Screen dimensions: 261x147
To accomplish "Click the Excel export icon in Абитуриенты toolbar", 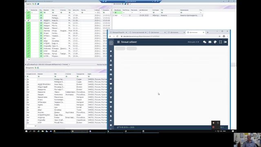I will point(38,68).
